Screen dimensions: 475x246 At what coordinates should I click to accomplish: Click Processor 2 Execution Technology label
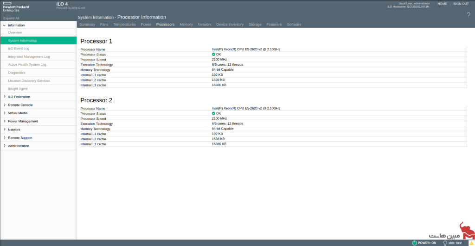pos(96,124)
